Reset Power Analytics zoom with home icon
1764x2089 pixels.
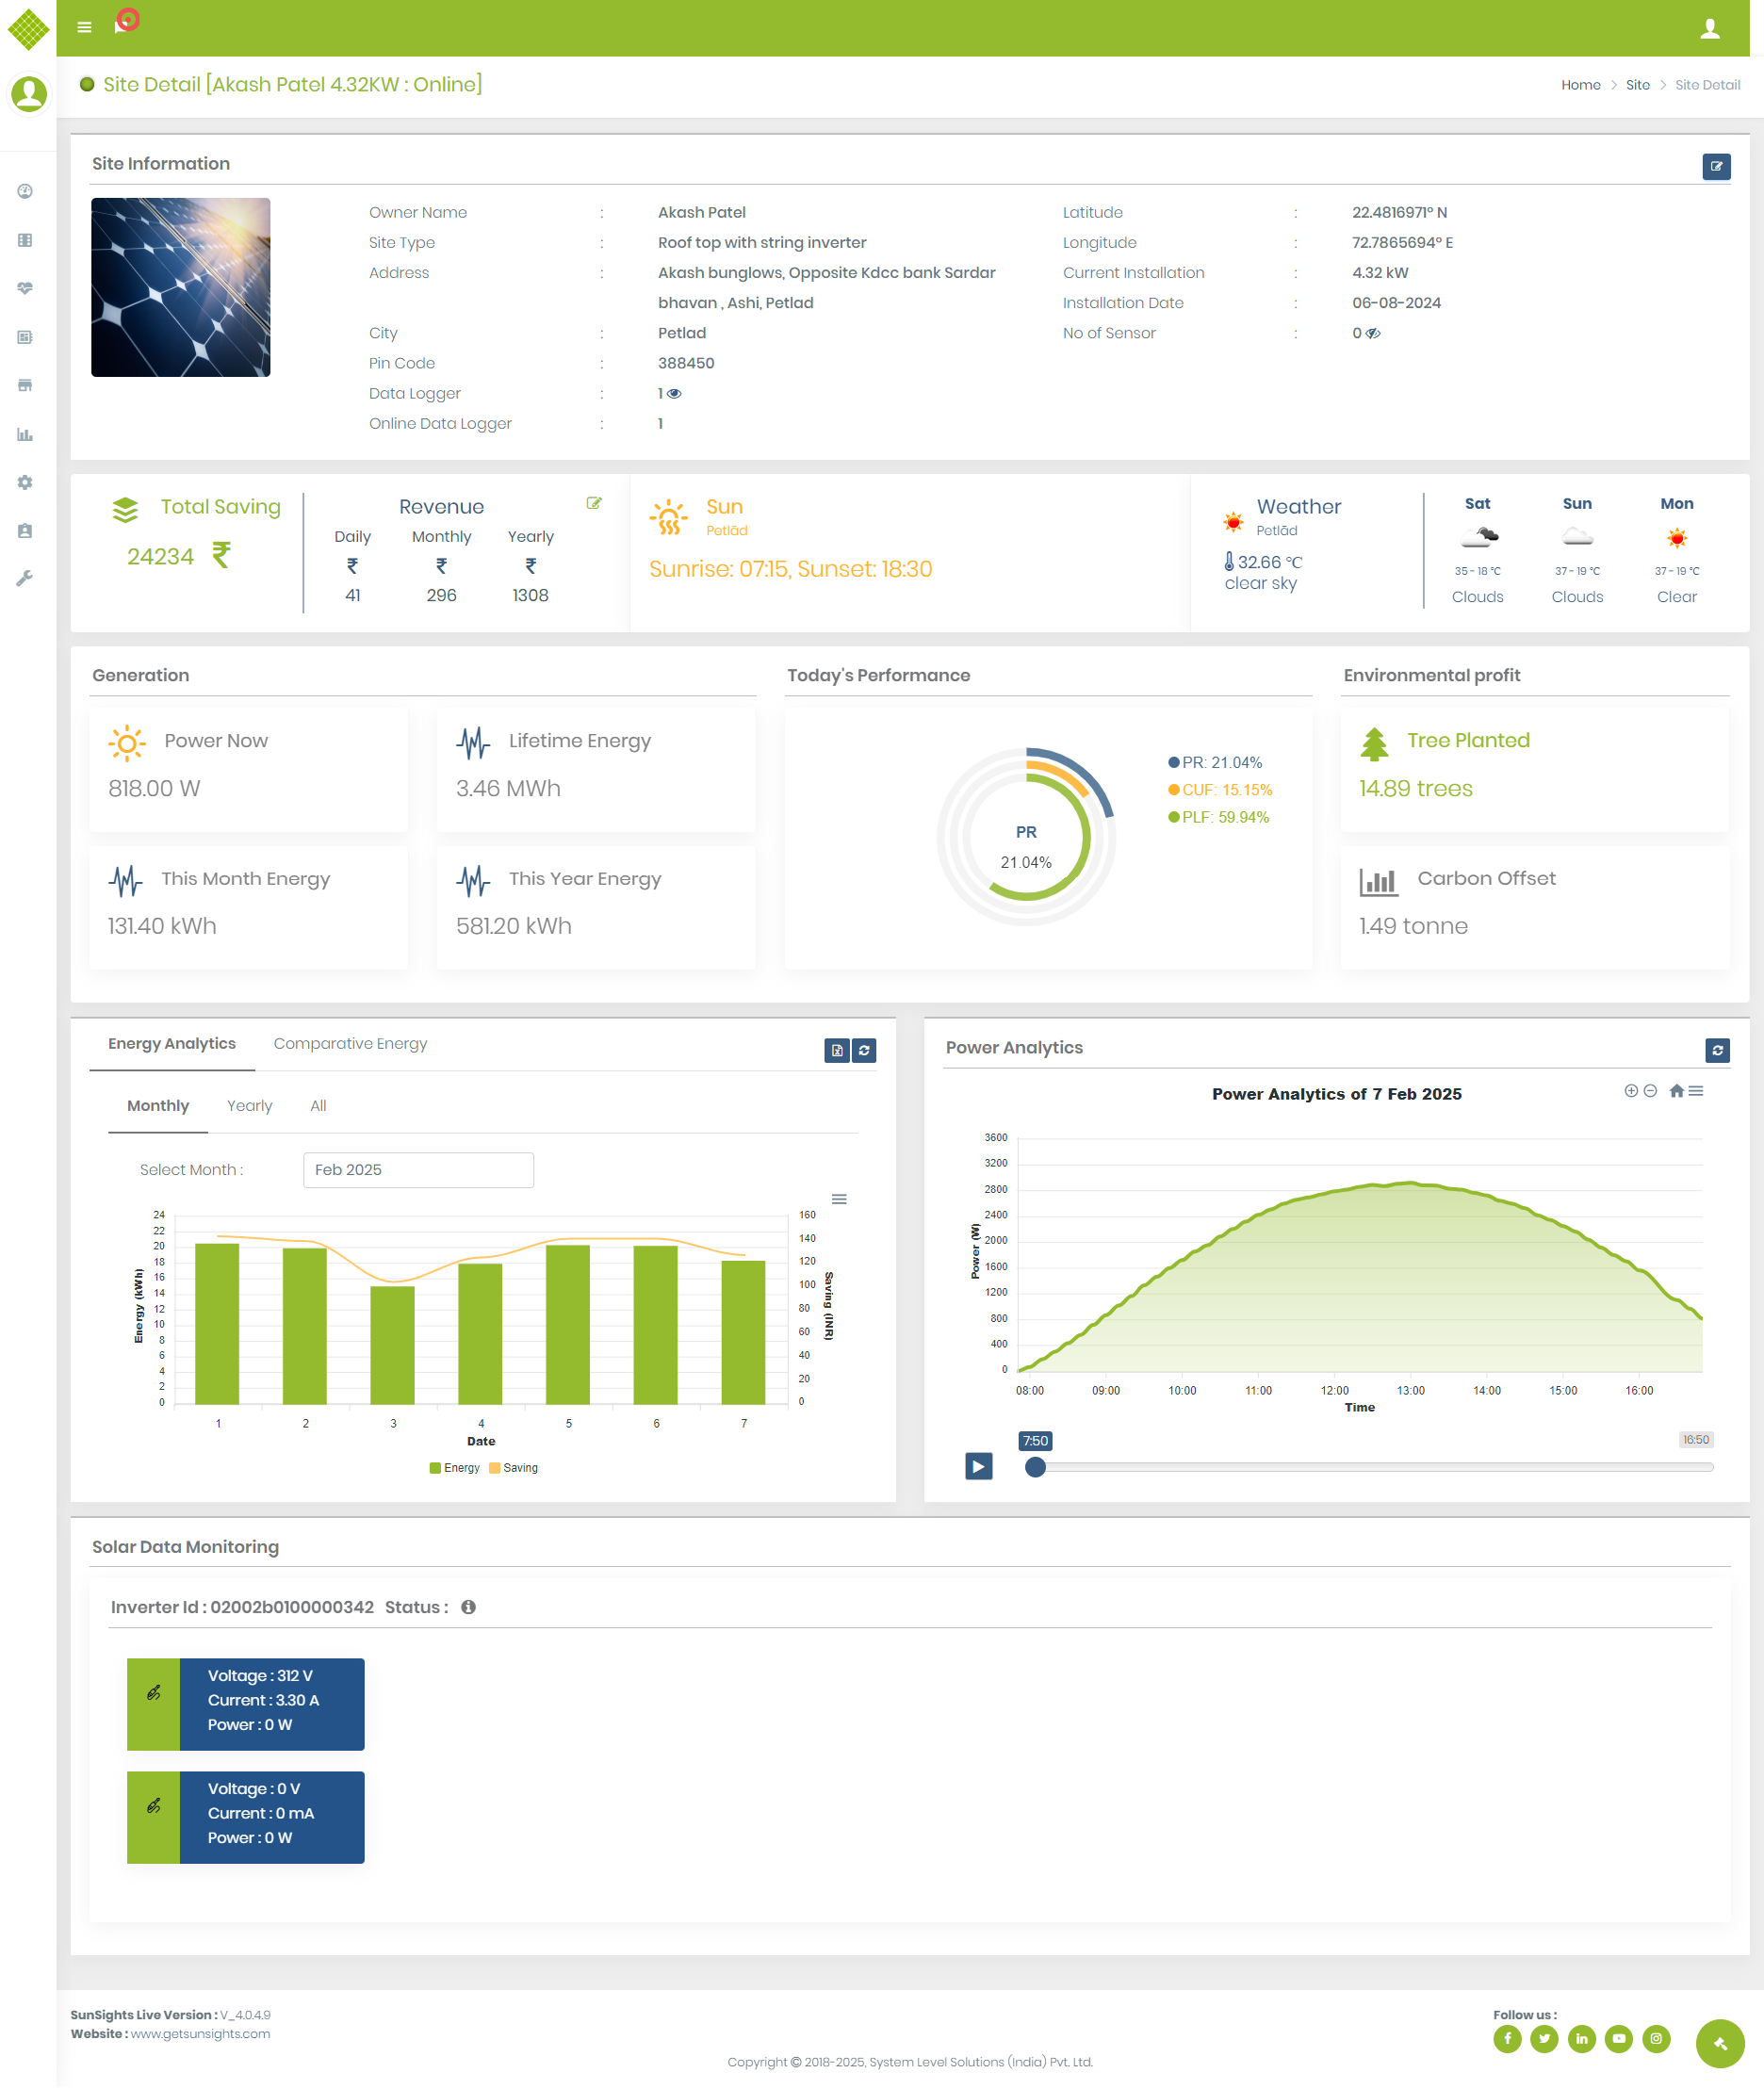click(x=1676, y=1091)
